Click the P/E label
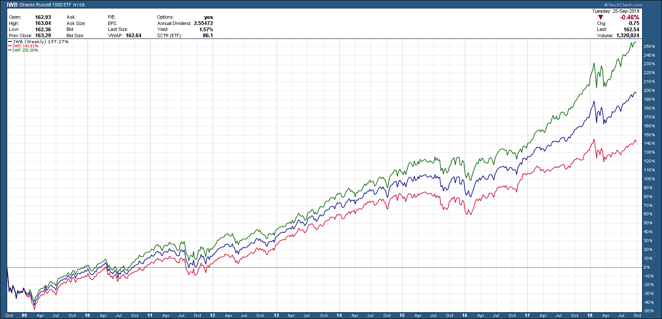The width and height of the screenshot is (662, 319). coord(112,17)
